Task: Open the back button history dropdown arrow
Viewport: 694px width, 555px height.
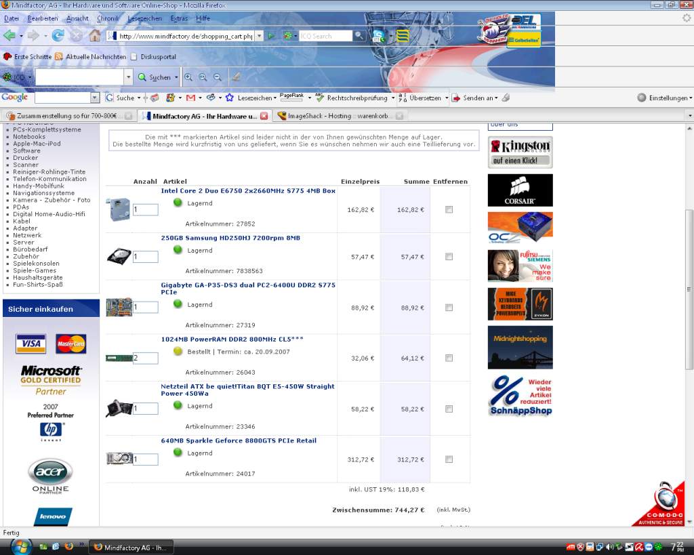Action: (21, 36)
